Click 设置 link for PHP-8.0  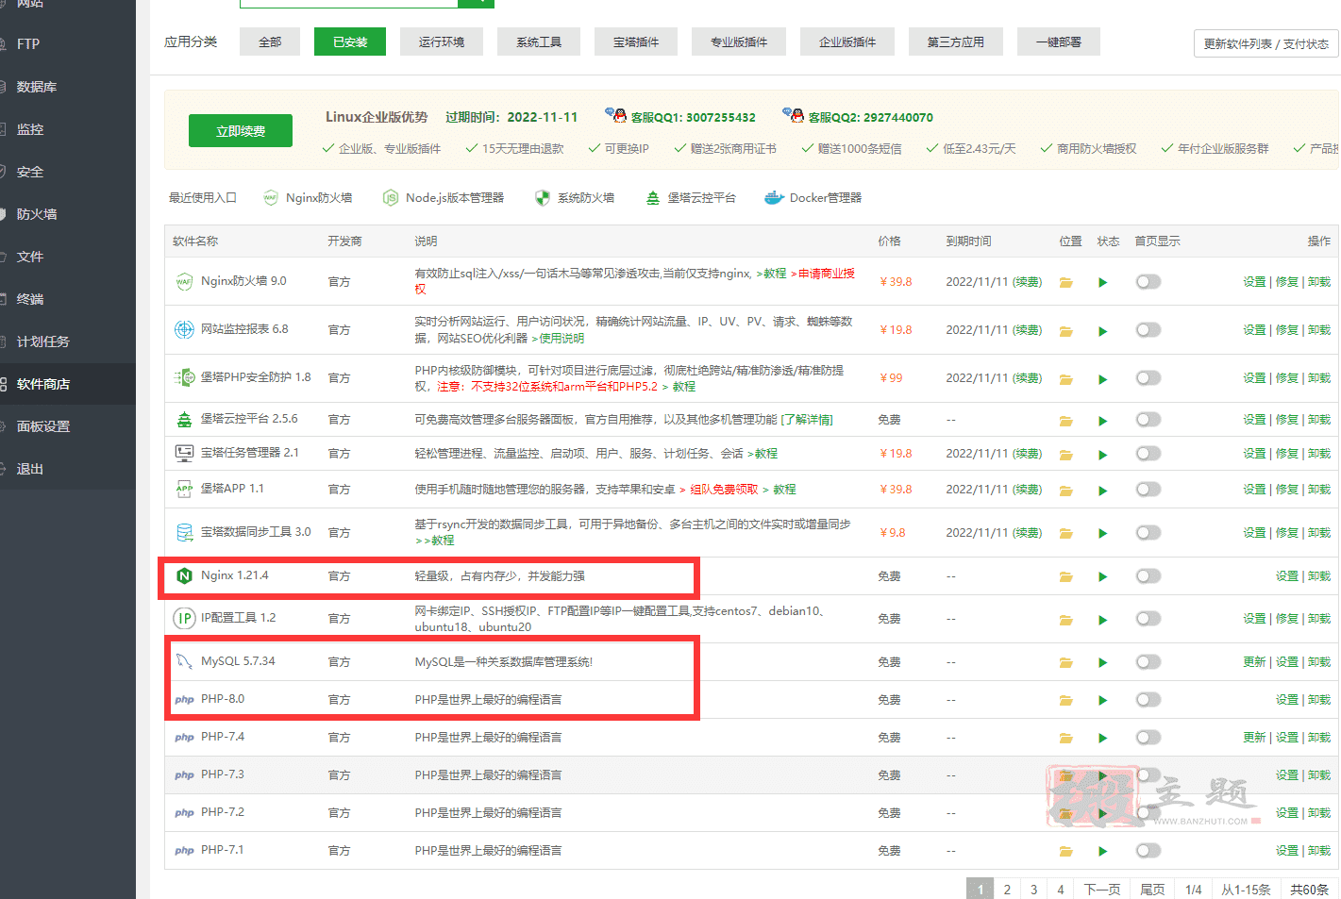1287,700
